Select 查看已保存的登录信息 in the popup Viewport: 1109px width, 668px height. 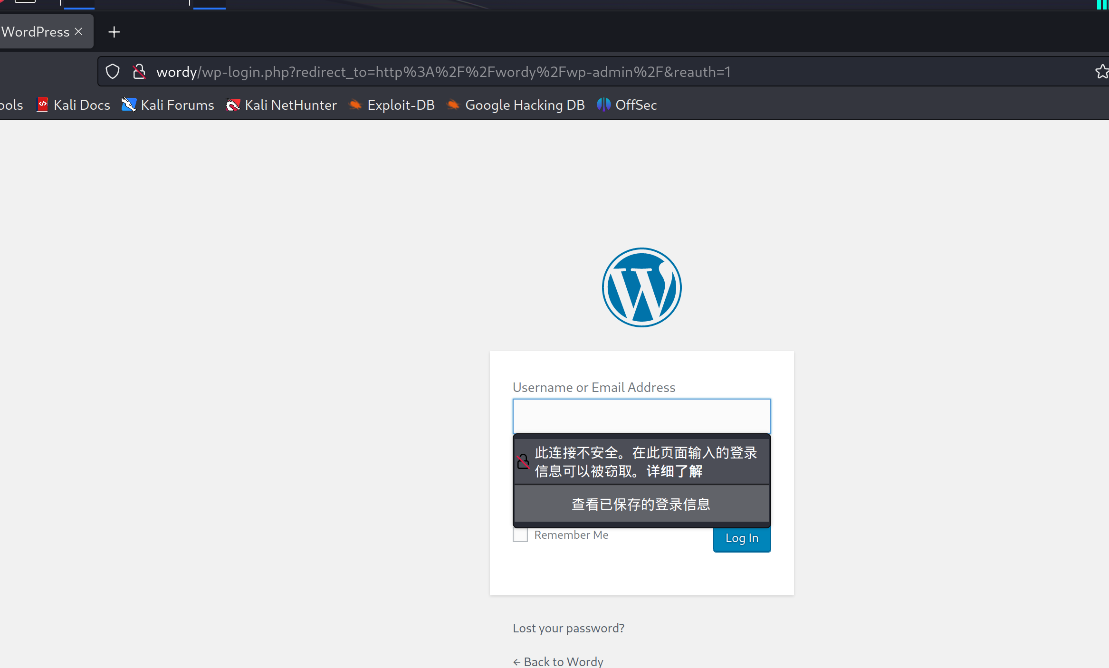click(x=641, y=504)
